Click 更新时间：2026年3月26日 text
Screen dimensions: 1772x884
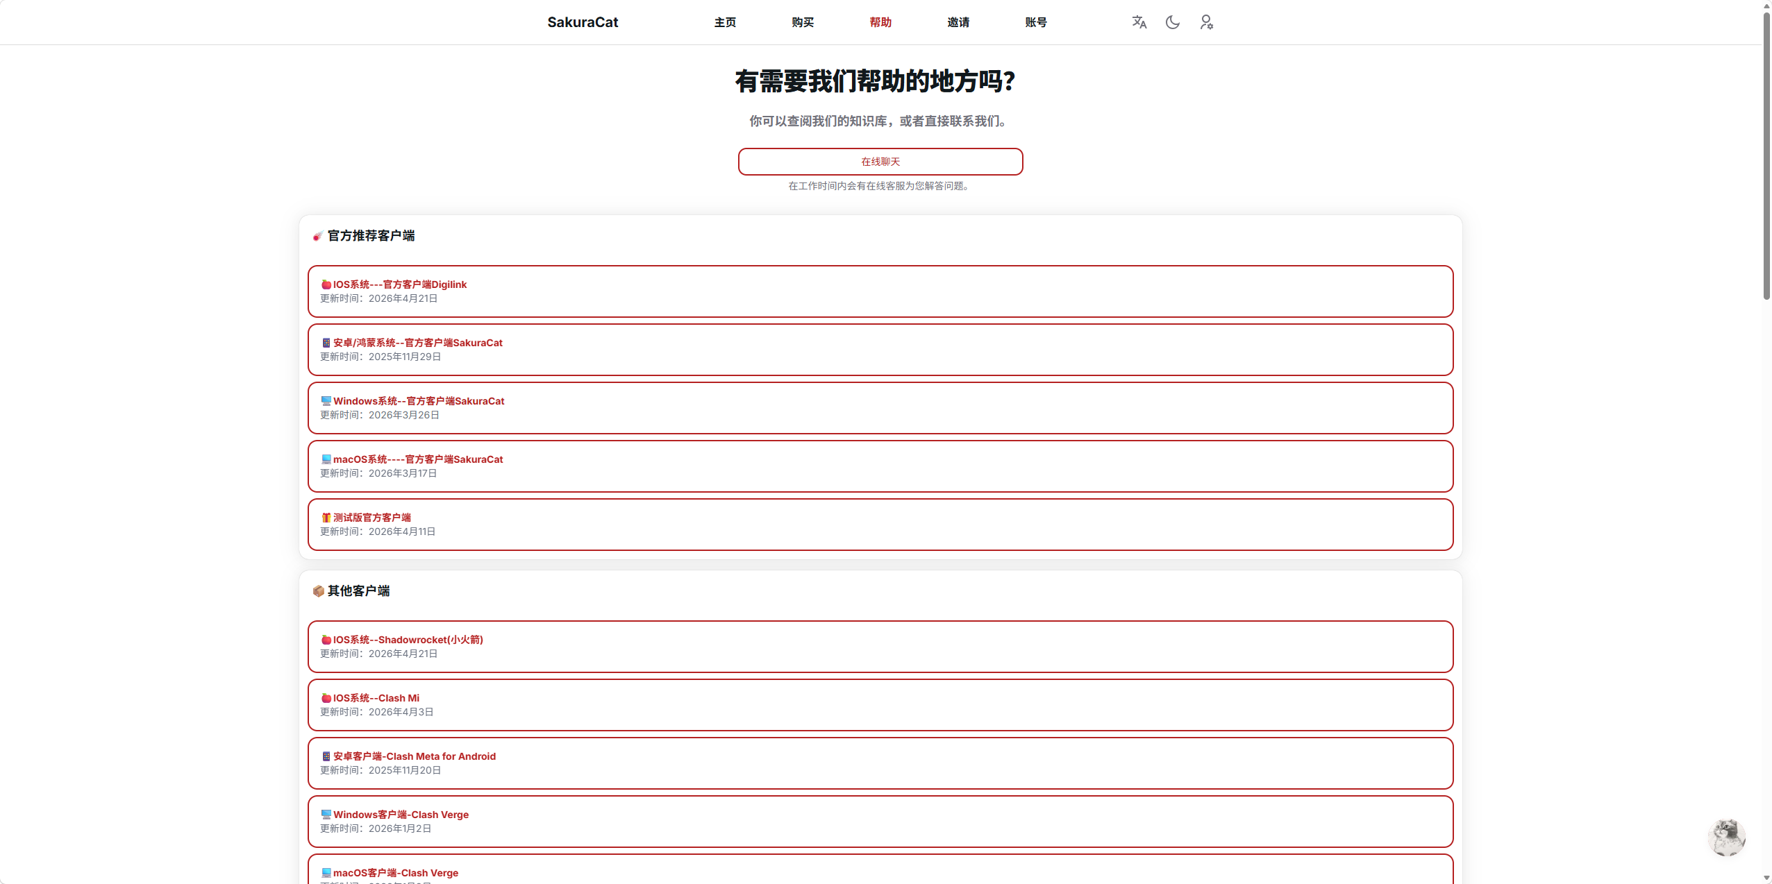tap(380, 415)
